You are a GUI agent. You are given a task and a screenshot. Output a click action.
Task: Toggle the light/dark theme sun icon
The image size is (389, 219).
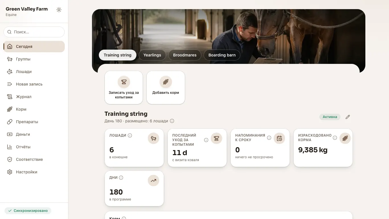(59, 10)
